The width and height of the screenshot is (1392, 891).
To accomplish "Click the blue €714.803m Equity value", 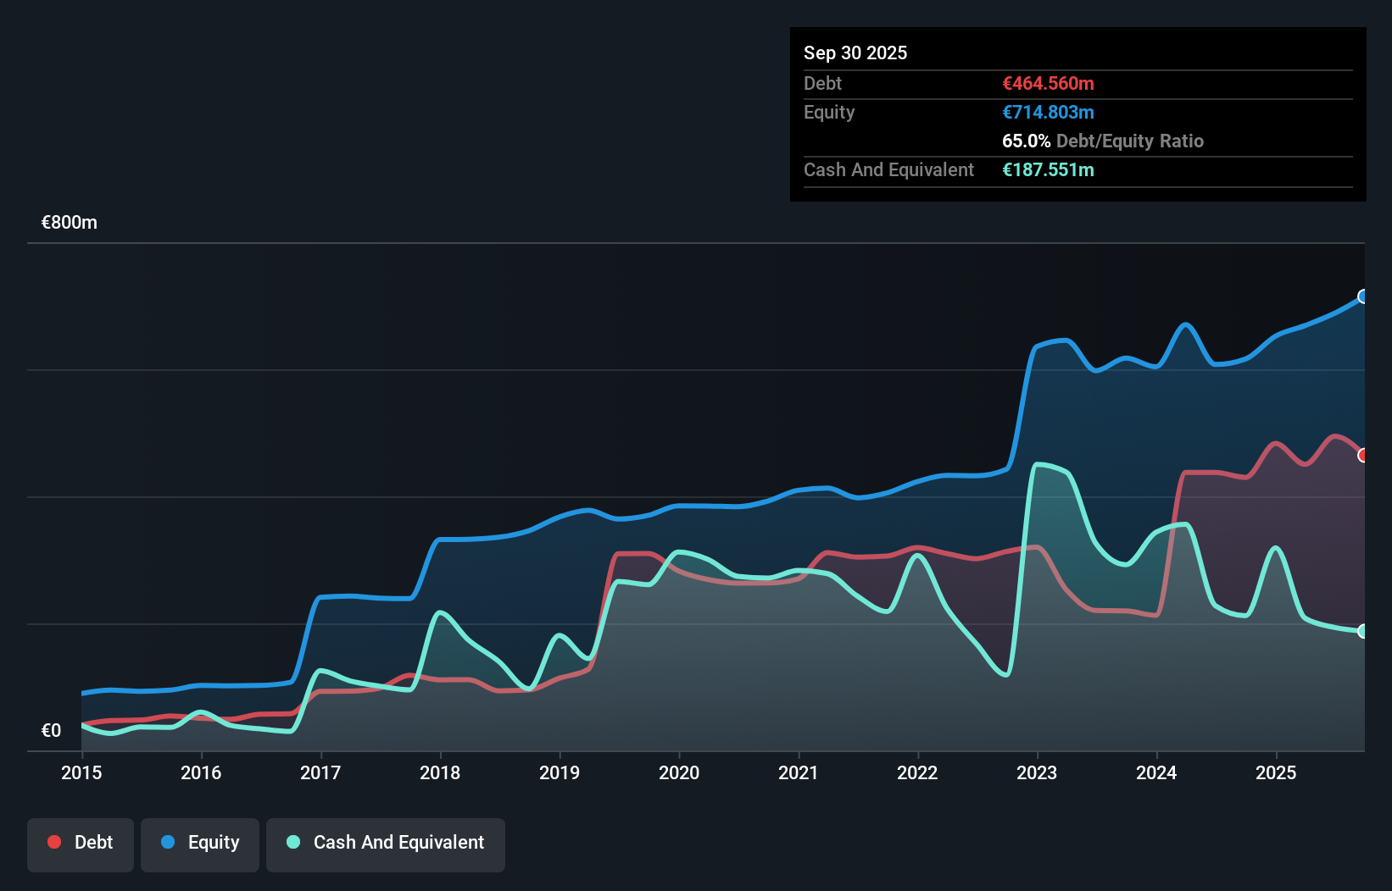I will [1048, 112].
